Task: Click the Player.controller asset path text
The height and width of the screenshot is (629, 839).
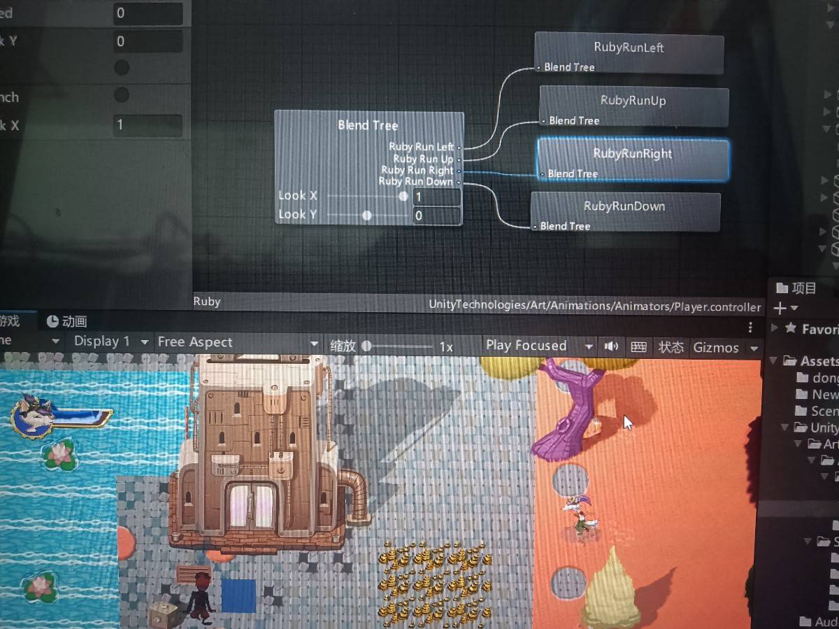Action: 594,306
